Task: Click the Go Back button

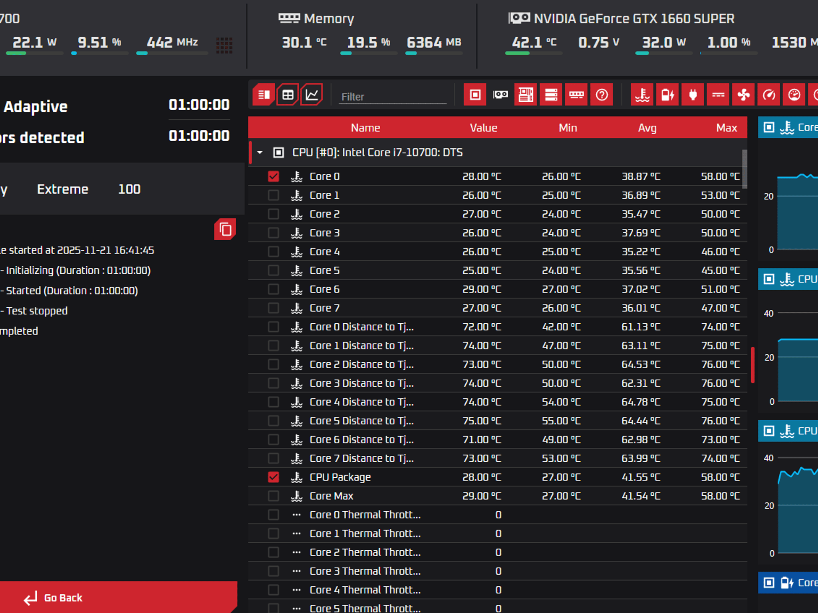Action: [x=118, y=597]
